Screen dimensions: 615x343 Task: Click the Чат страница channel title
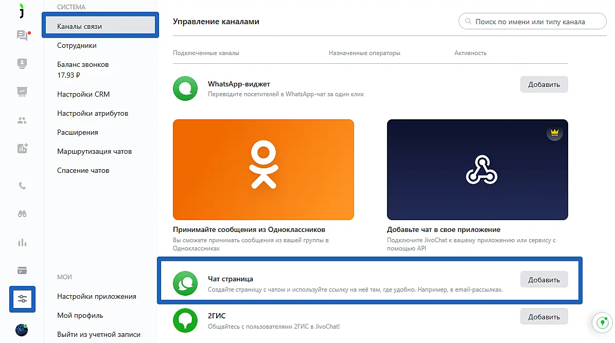click(x=230, y=279)
